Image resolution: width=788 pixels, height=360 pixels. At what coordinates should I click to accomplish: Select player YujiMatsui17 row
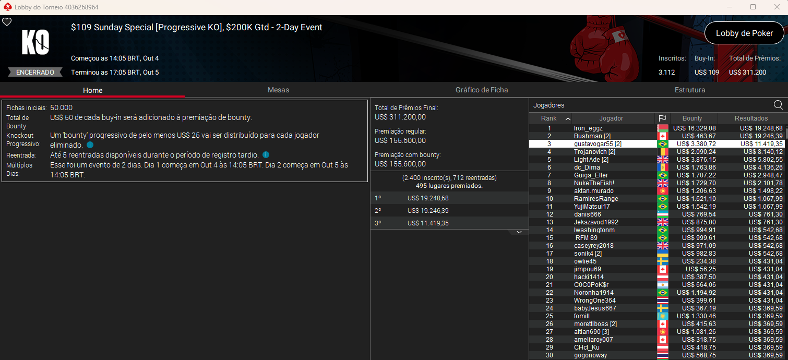point(656,207)
